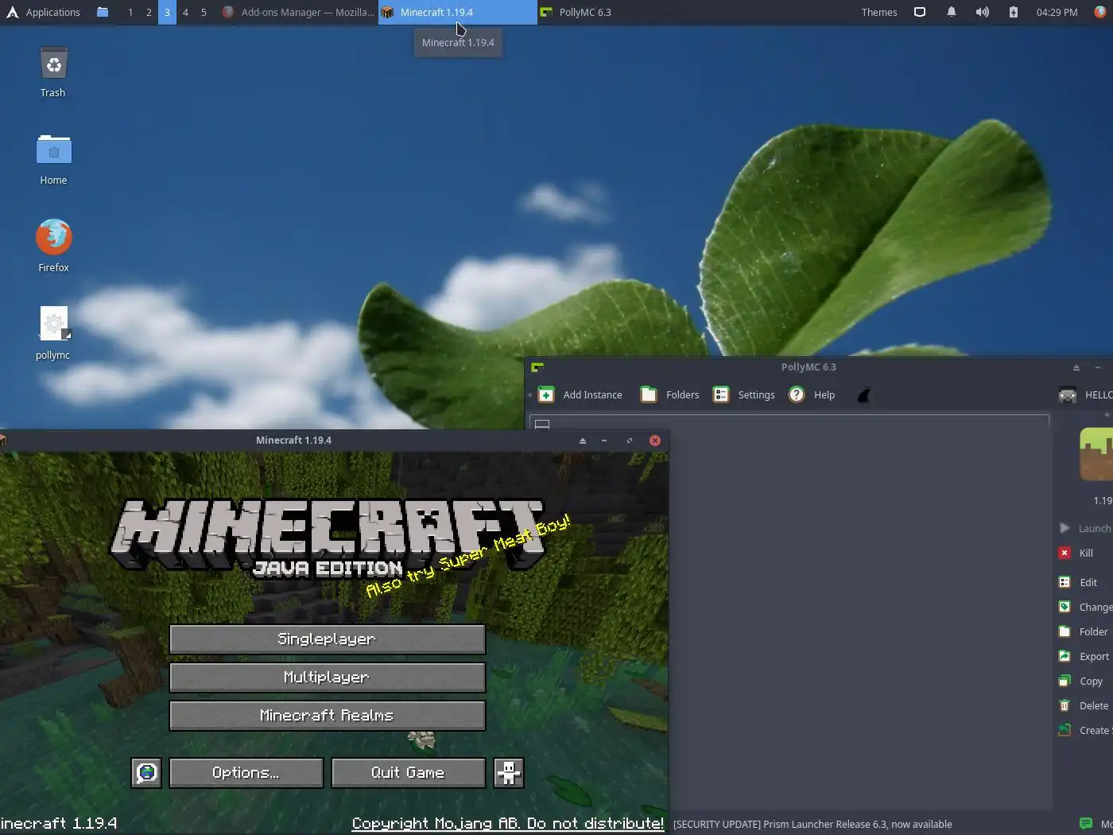
Task: Click Delete in the PollyMC instance sidebar
Action: (x=1084, y=705)
